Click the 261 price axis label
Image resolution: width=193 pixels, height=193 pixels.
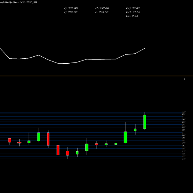click(x=184, y=119)
